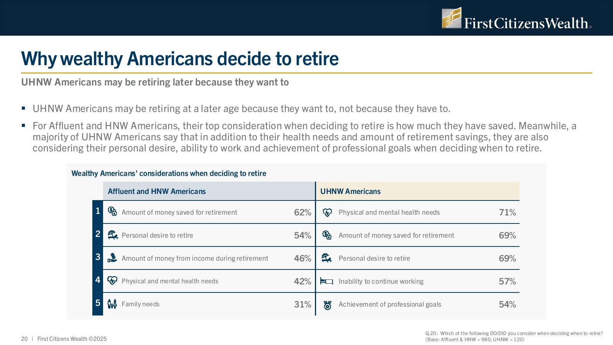Click the "Family needs" label
The height and width of the screenshot is (345, 613).
tap(141, 304)
